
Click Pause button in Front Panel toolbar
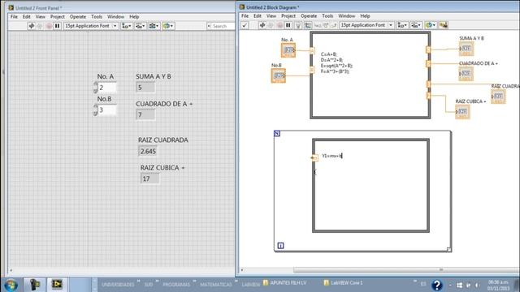[x=57, y=26]
